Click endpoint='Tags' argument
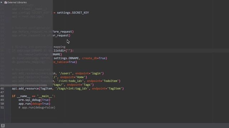 point(79,85)
